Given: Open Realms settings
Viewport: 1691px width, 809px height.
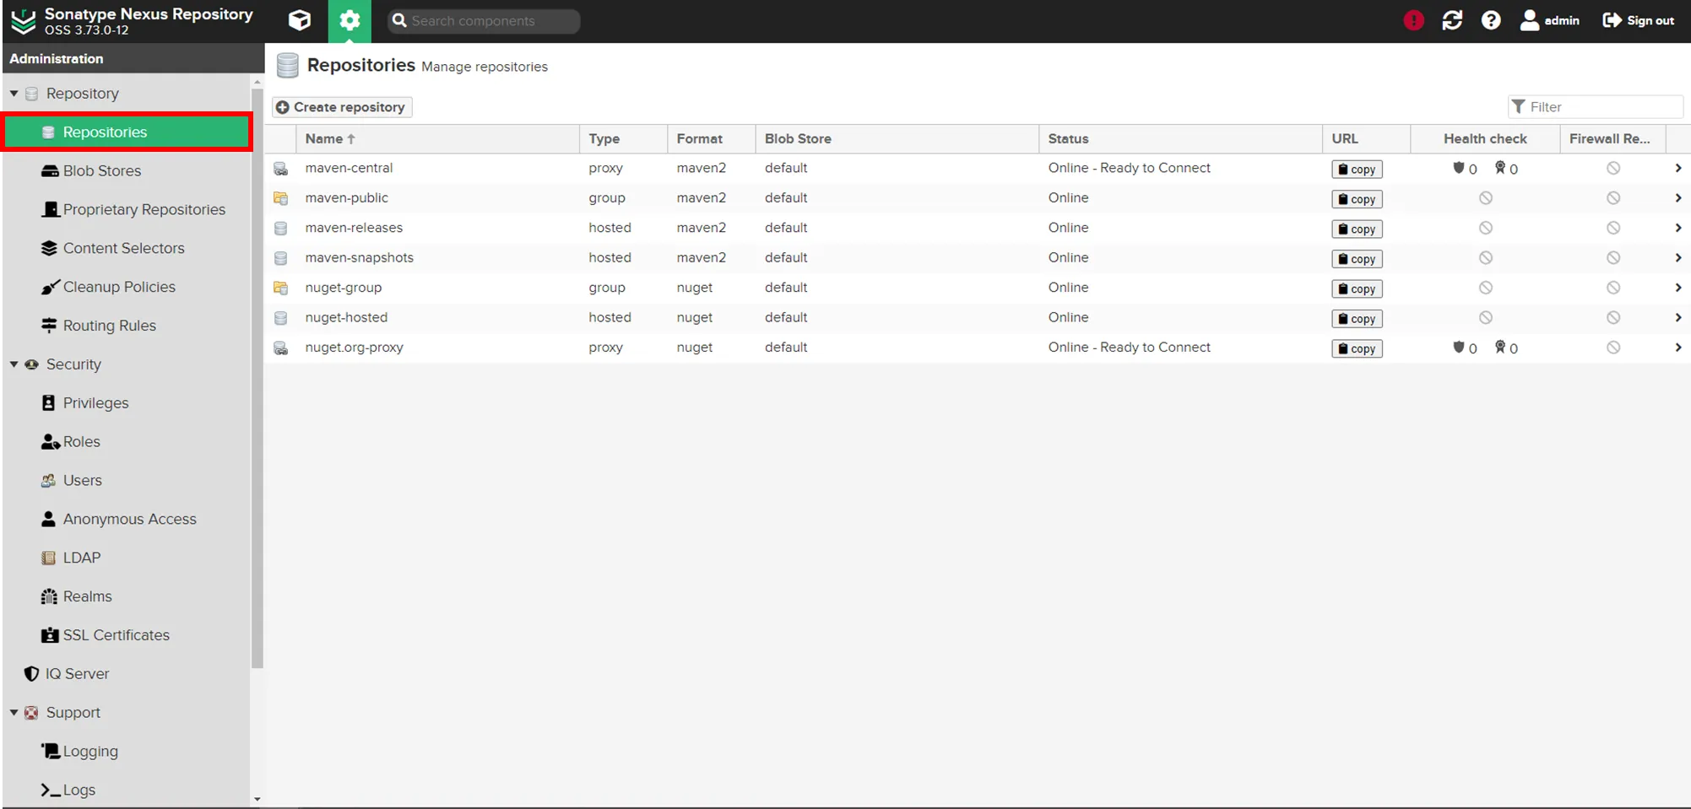Looking at the screenshot, I should [77, 597].
